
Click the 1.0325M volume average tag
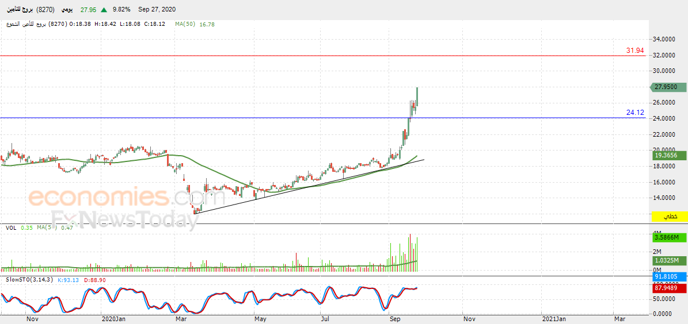[x=670, y=260]
